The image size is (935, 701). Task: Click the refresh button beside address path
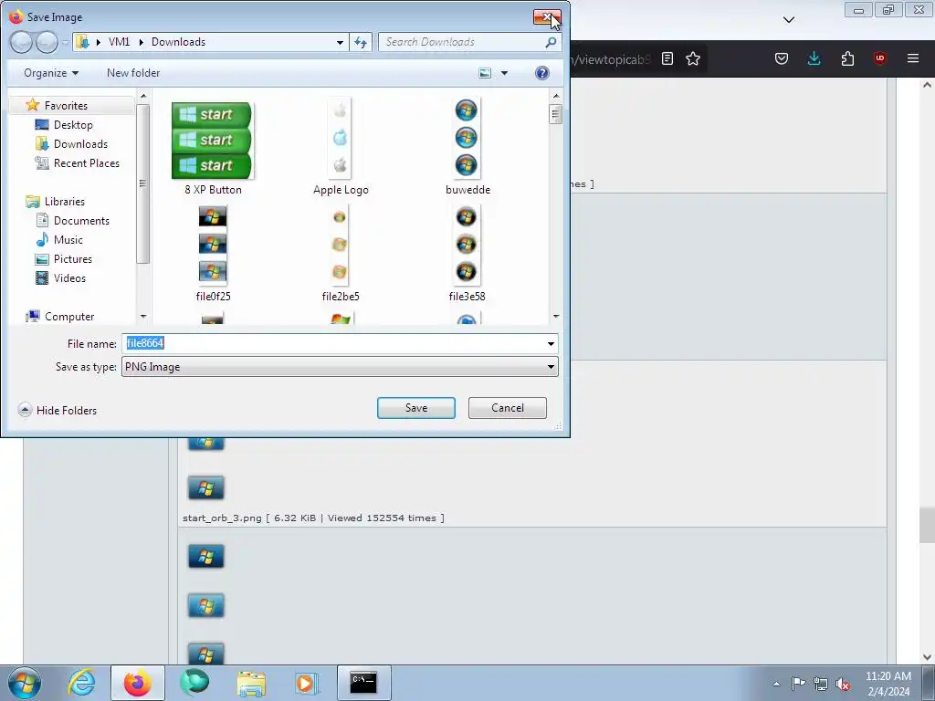pos(361,42)
